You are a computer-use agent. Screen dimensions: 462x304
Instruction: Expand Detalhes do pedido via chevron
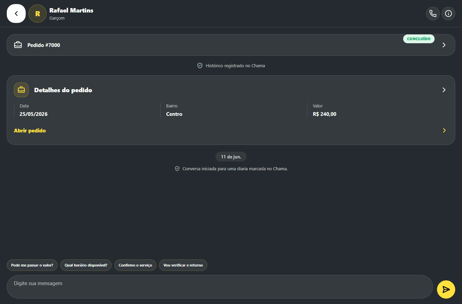[444, 90]
